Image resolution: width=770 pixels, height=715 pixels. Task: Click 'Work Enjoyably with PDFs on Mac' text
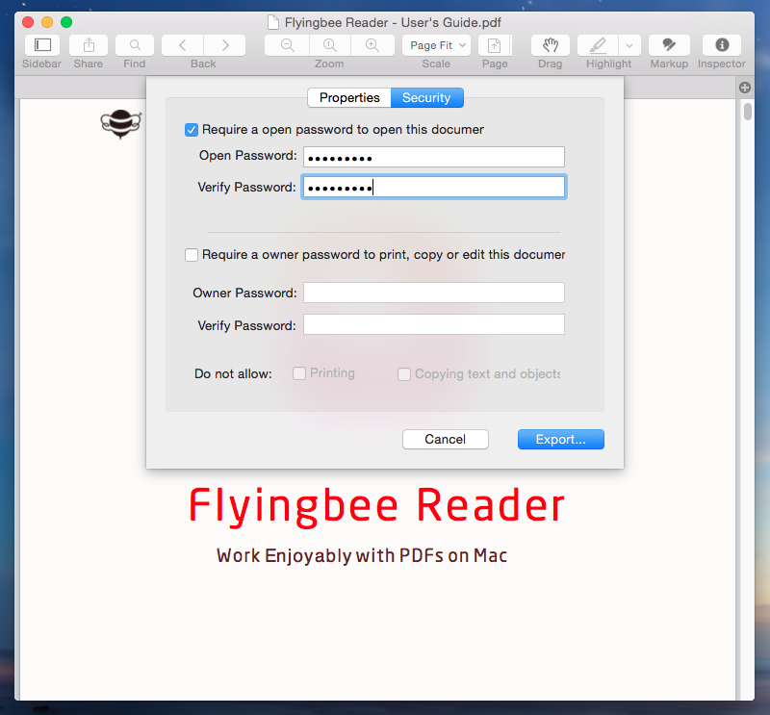(362, 555)
